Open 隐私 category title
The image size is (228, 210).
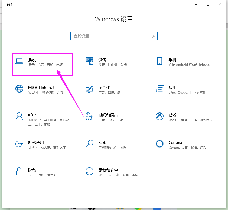click(x=32, y=170)
